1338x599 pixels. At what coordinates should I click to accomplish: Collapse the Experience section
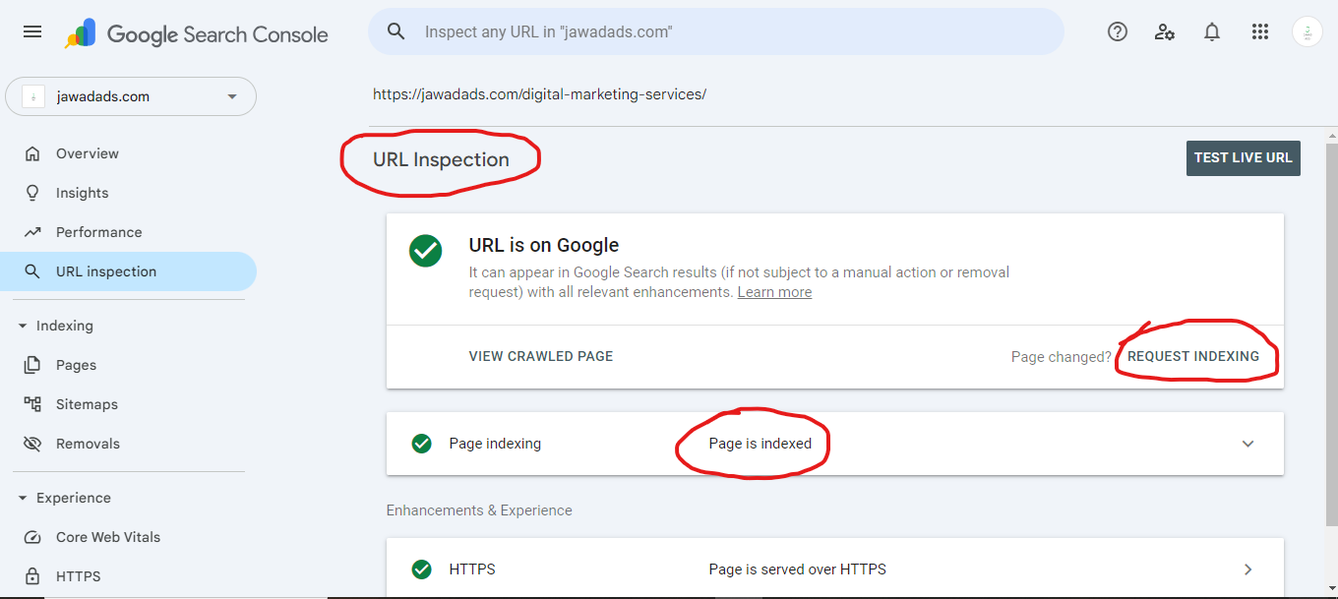click(23, 498)
